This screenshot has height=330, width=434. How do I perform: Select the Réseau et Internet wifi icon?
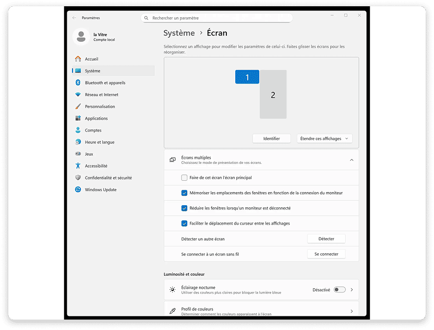(78, 95)
